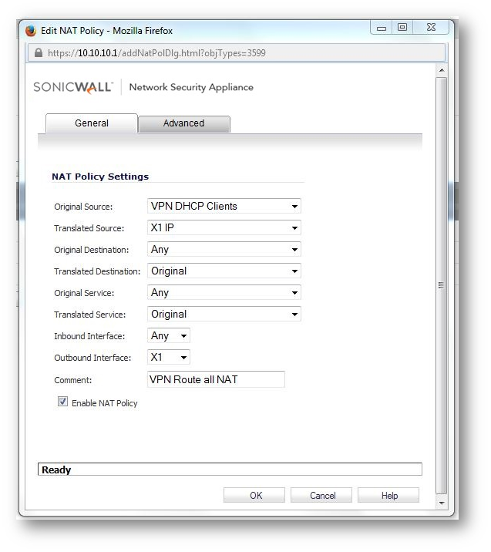
Task: Minimize the Edit NAT Policy window
Action: (x=382, y=29)
